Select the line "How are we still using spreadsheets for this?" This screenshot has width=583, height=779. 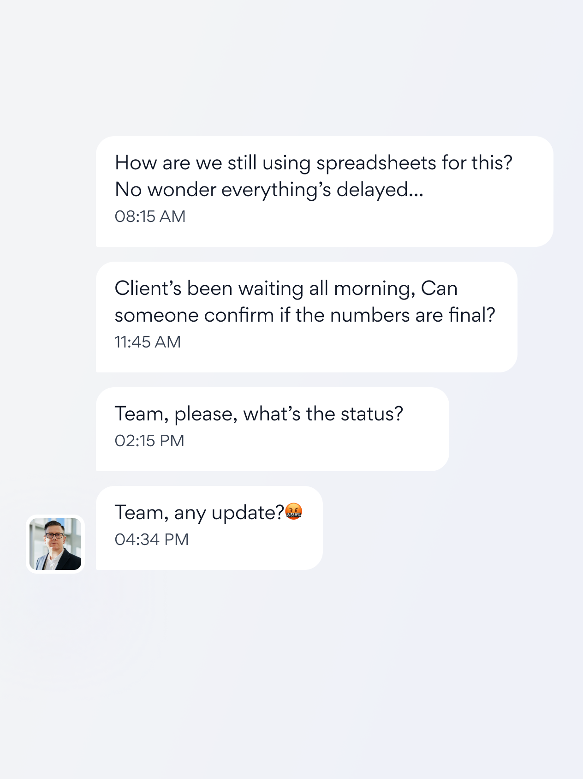point(314,163)
